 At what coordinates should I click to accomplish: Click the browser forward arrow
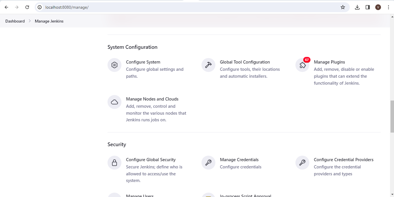(17, 7)
